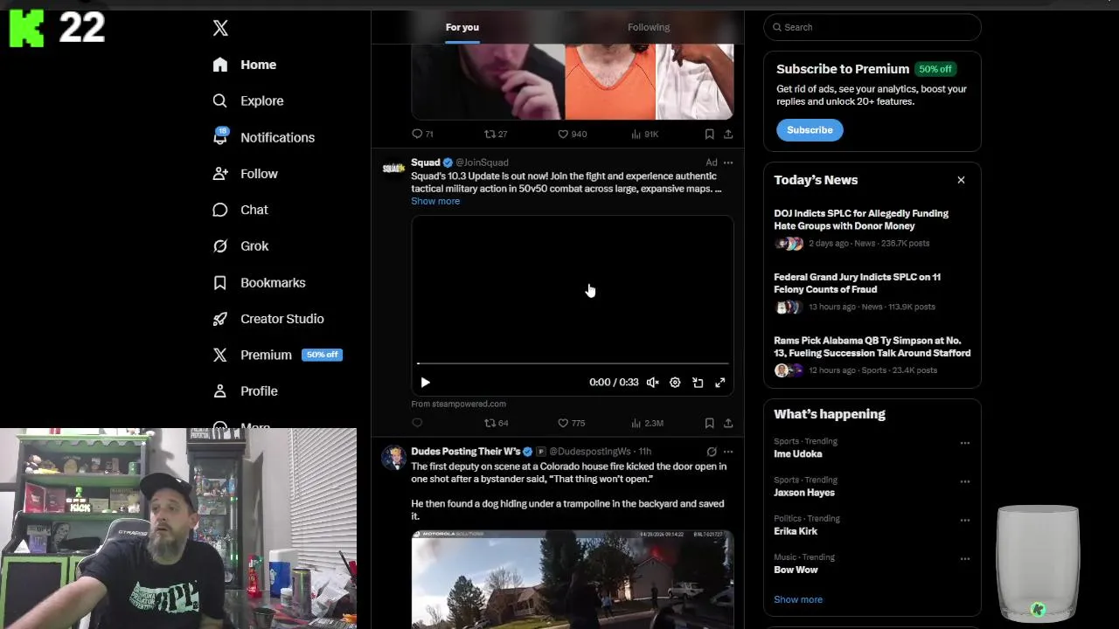The width and height of the screenshot is (1119, 629).
Task: Open Dudes Posting Their W's profile name
Action: [466, 452]
